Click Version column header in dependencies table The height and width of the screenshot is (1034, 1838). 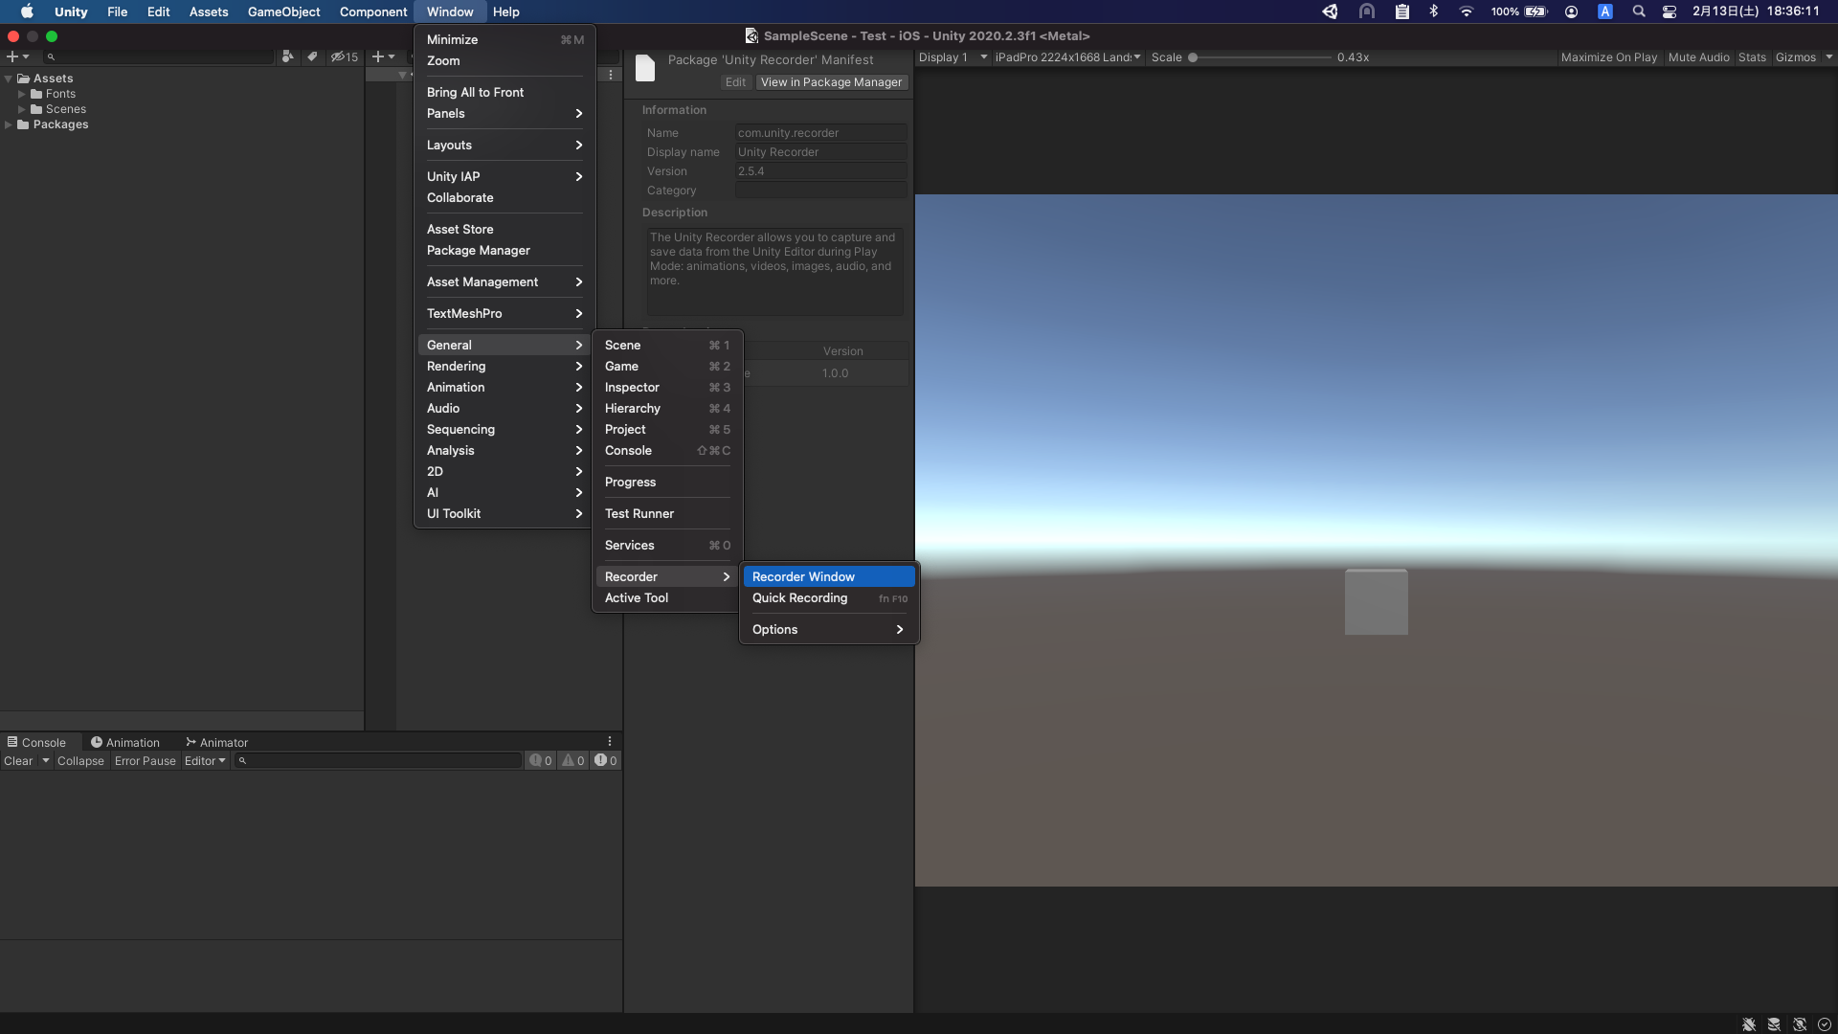[842, 351]
